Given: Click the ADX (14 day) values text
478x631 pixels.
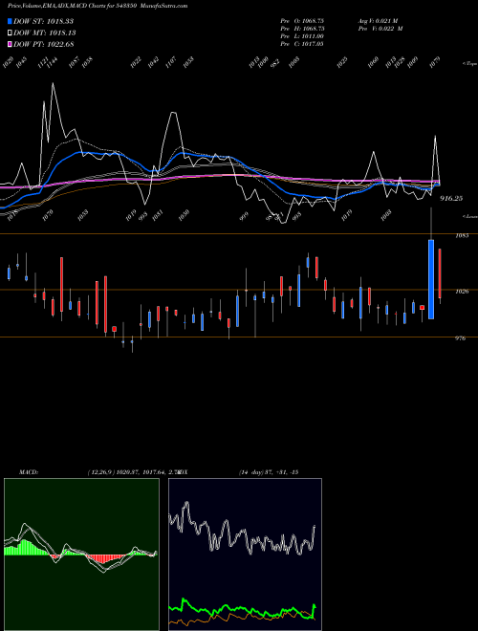Looking at the screenshot, I should 269,472.
